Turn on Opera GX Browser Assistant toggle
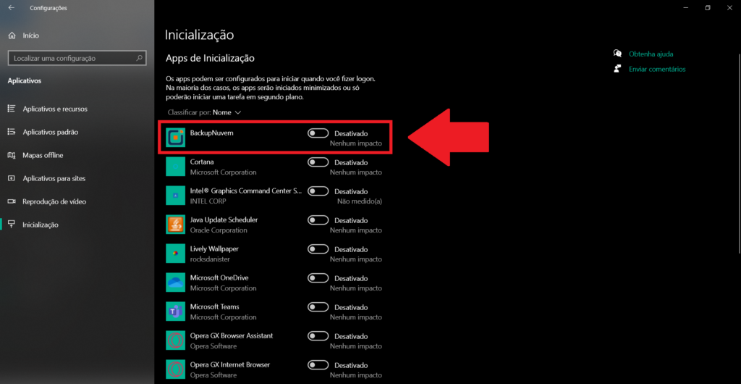Screen dimensions: 741x384 [x=318, y=335]
